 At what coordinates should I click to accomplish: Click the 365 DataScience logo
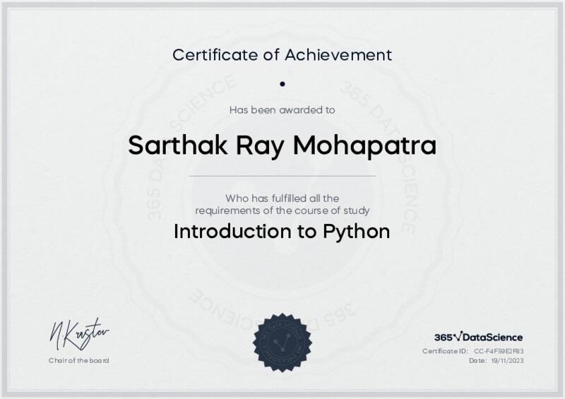pyautogui.click(x=478, y=337)
